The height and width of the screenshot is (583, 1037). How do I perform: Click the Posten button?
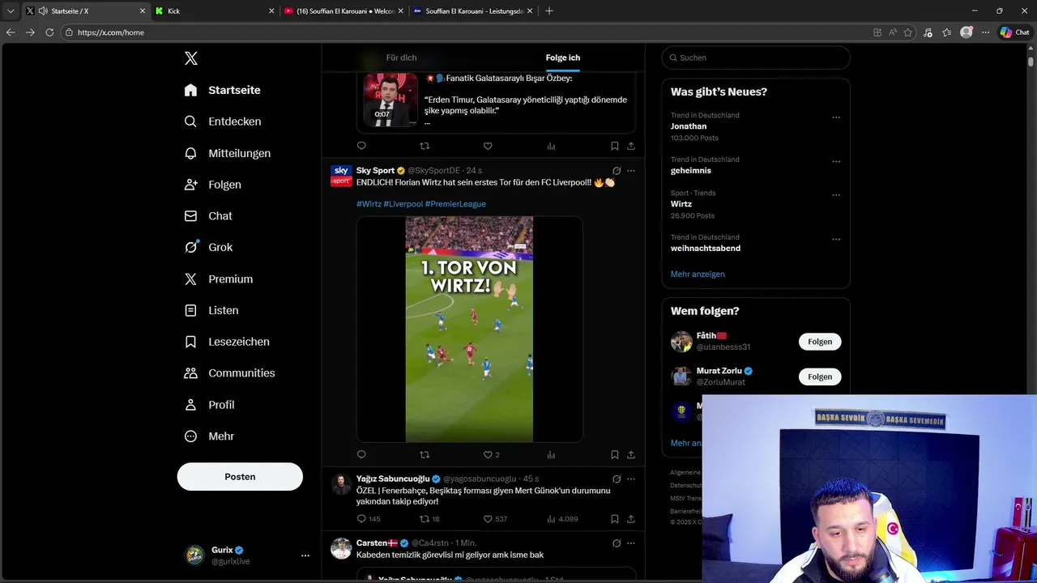click(x=240, y=477)
